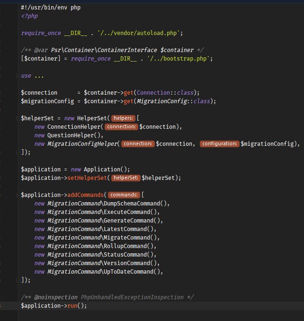304x321 pixels.
Task: Click the 'configuration:' parameter hint
Action: pyautogui.click(x=219, y=144)
